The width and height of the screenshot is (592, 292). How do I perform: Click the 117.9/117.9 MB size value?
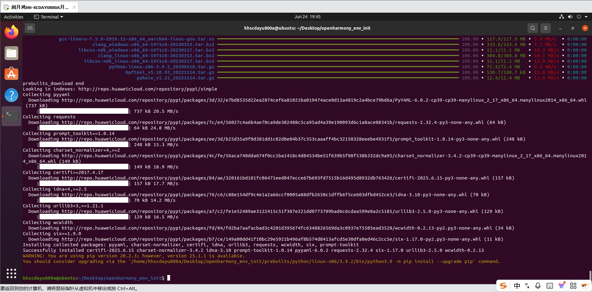(x=506, y=39)
